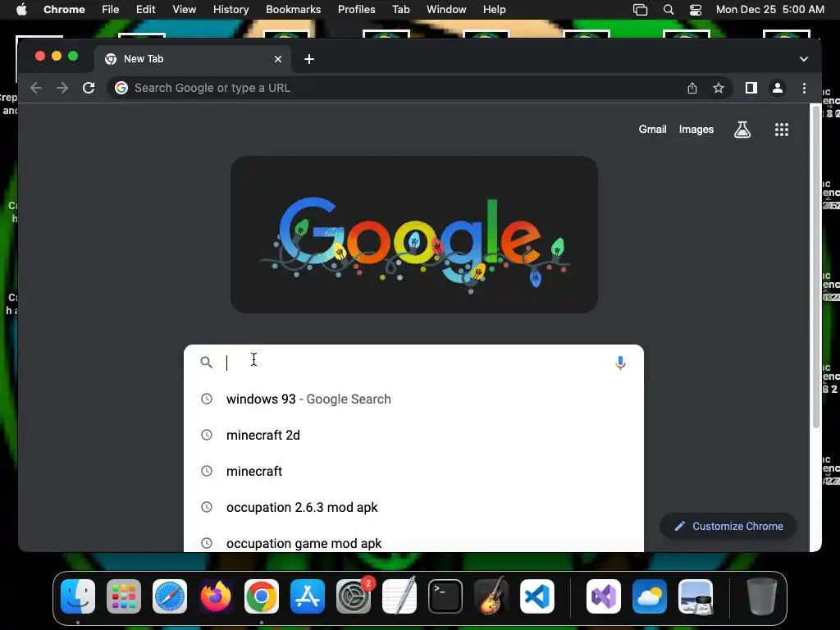The height and width of the screenshot is (630, 840).
Task: Focus the address bar URL field
Action: click(x=396, y=88)
